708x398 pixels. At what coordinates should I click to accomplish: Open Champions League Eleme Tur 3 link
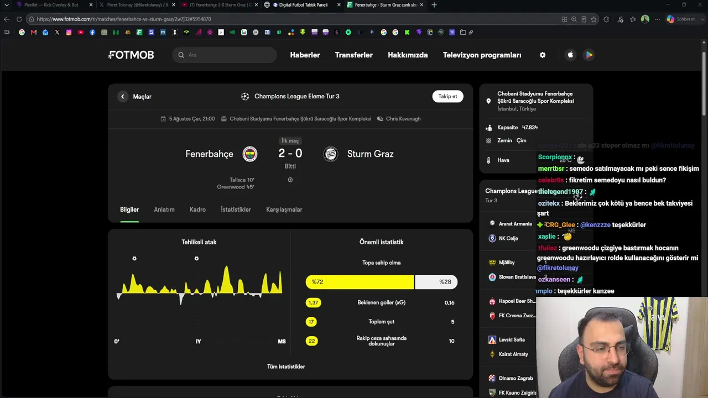click(x=290, y=96)
